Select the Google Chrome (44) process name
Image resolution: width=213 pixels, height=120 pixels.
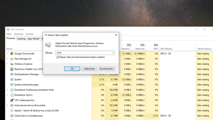point(24,54)
